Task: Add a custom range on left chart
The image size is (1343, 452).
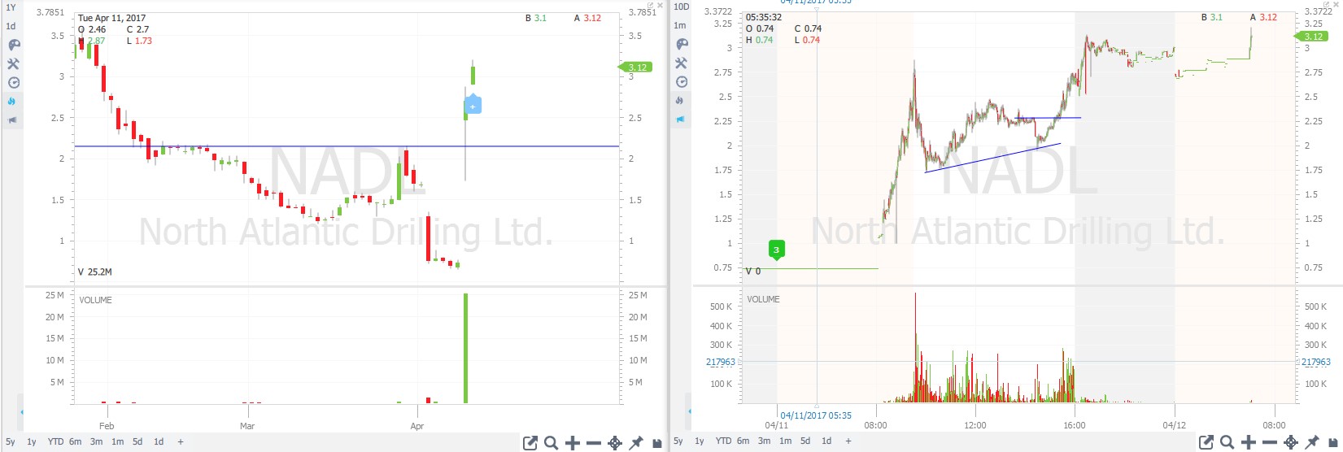Action: pos(181,441)
